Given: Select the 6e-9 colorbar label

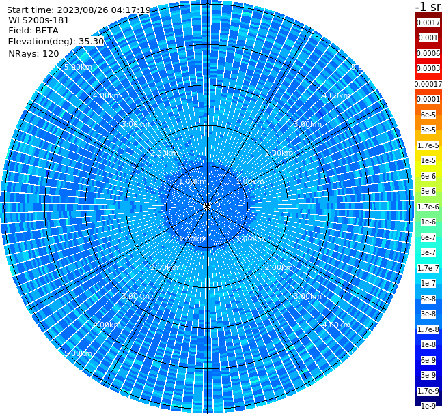Looking at the screenshot, I should click(x=428, y=360).
